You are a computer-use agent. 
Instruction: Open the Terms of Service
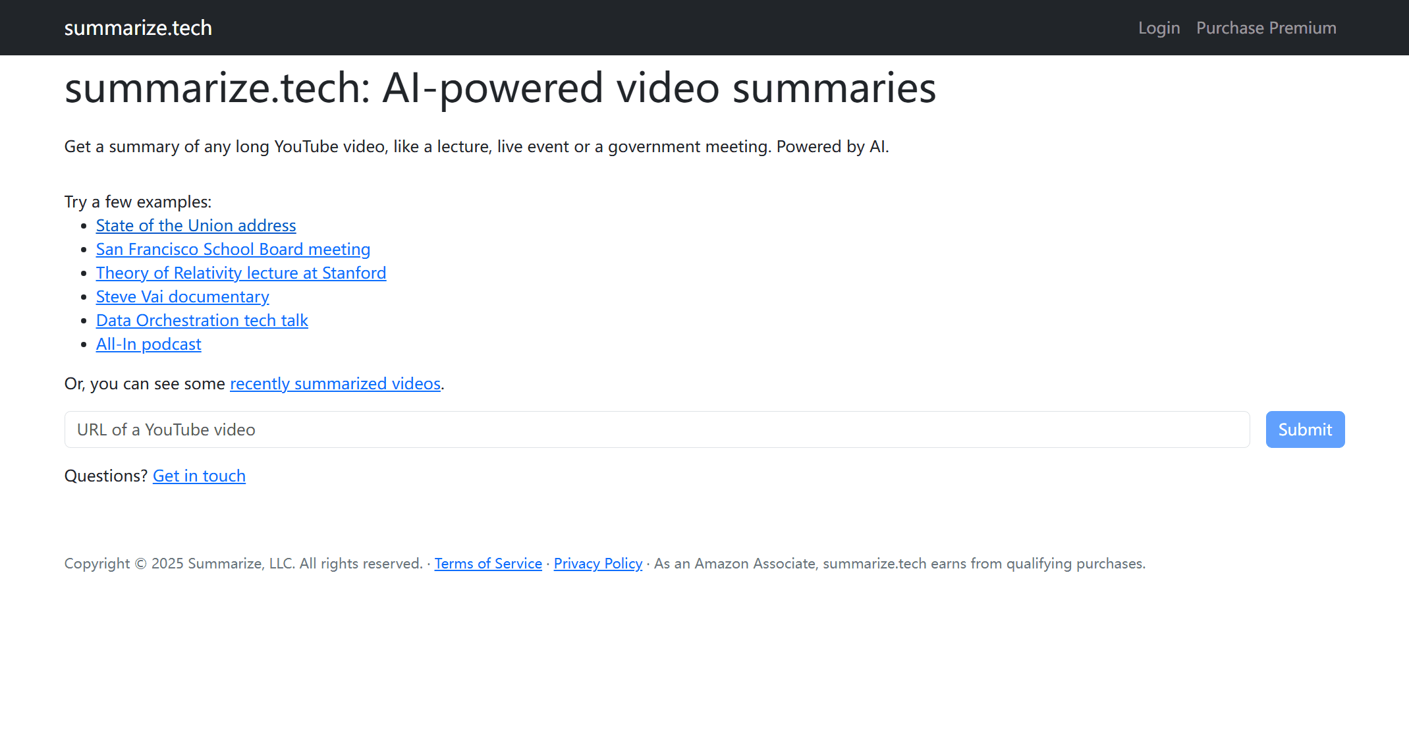point(488,564)
